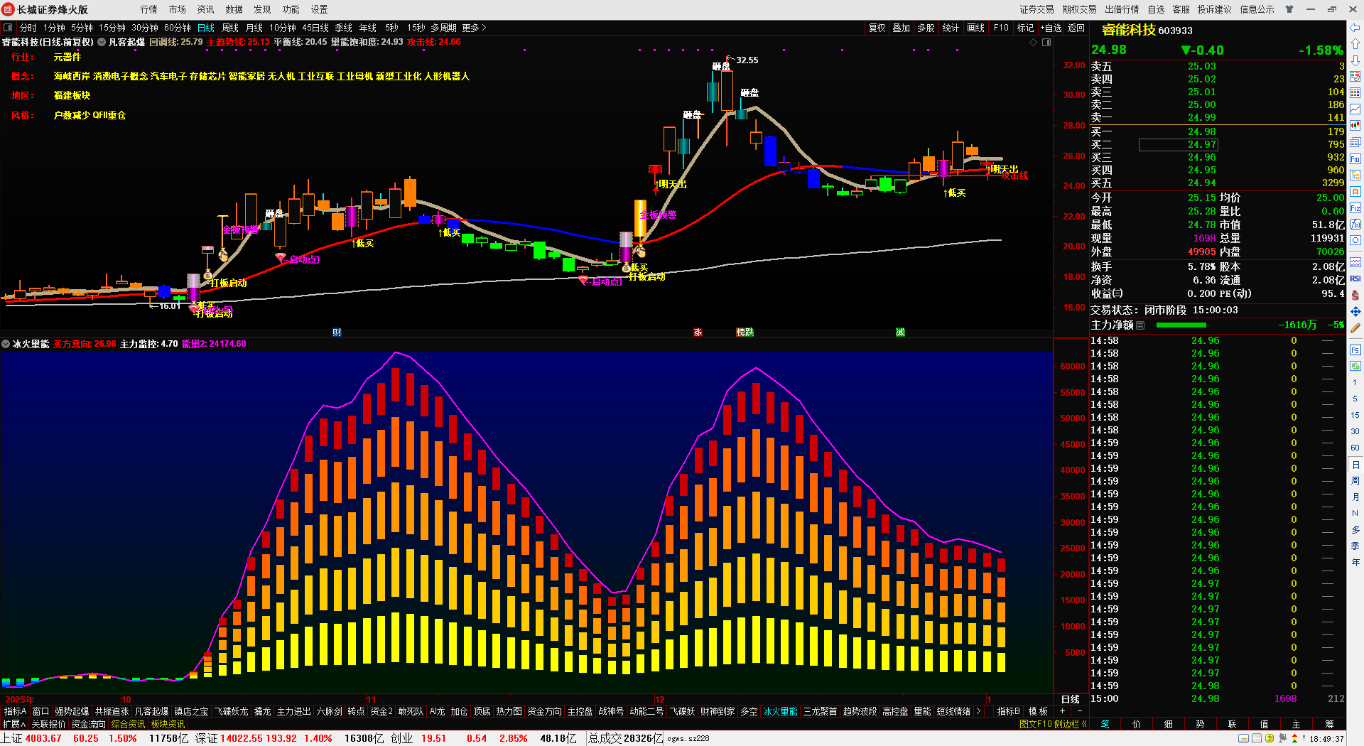Click the back arrow icon in right sidebar
The height and width of the screenshot is (746, 1364).
pyautogui.click(x=1355, y=28)
